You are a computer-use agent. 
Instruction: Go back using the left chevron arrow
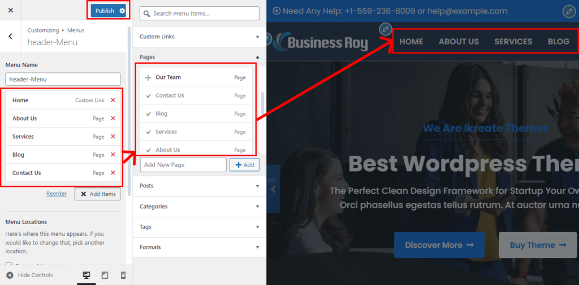[x=11, y=37]
